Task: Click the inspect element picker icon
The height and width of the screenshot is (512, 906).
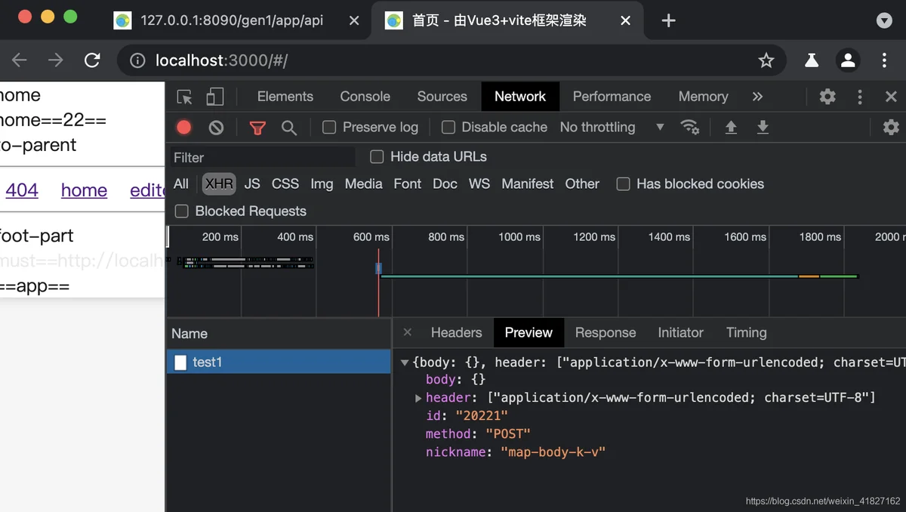Action: click(184, 97)
